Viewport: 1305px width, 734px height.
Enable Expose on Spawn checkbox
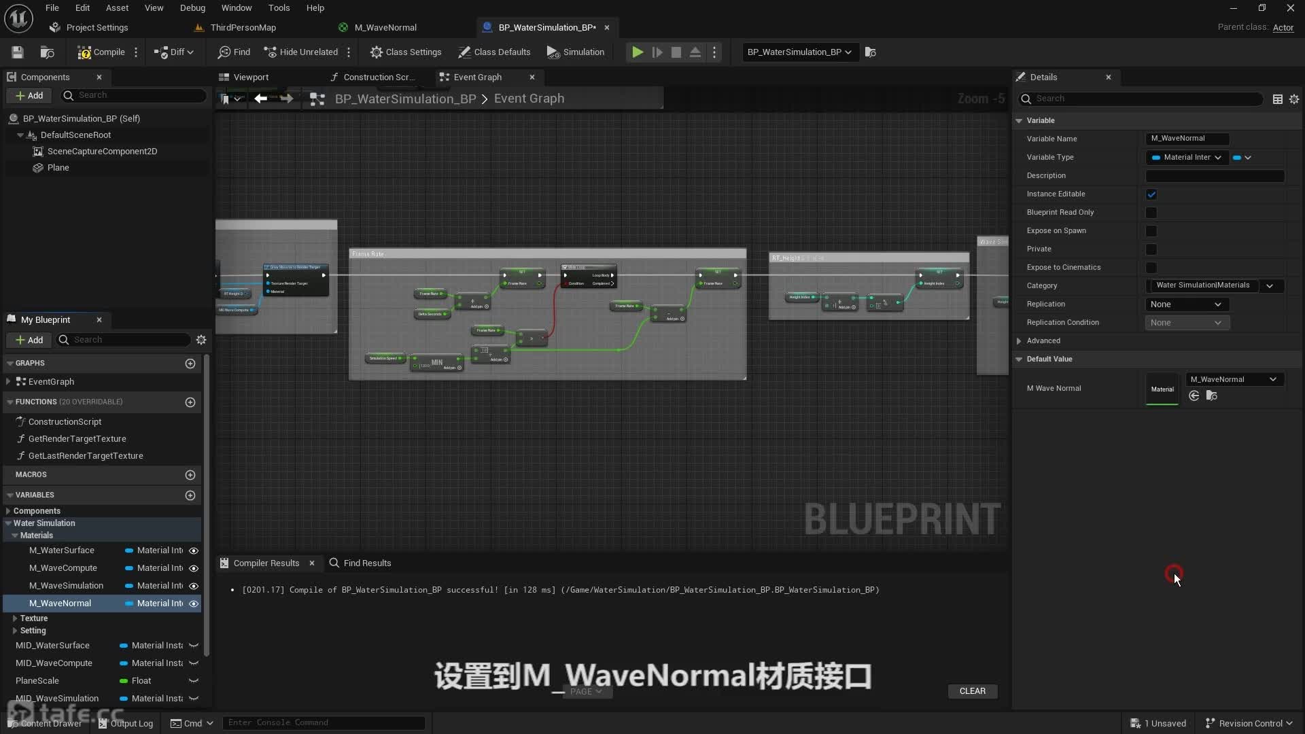point(1151,231)
